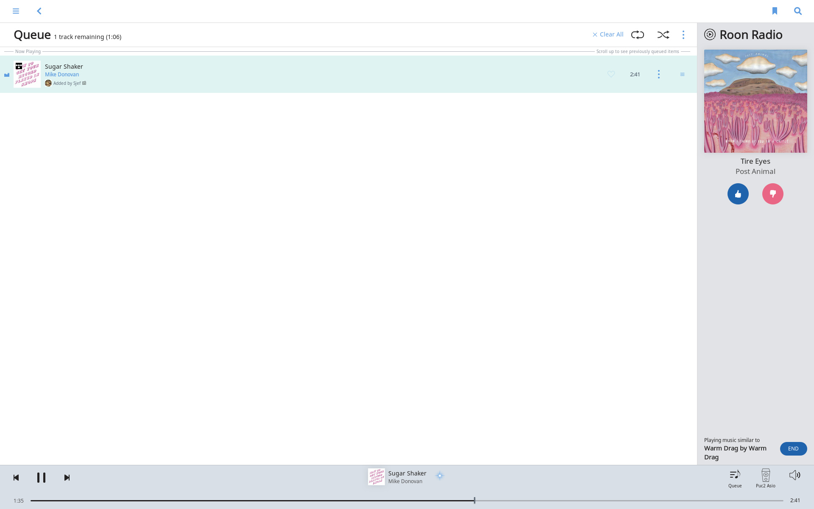Toggle loop/repeat mode for queue

tap(637, 35)
